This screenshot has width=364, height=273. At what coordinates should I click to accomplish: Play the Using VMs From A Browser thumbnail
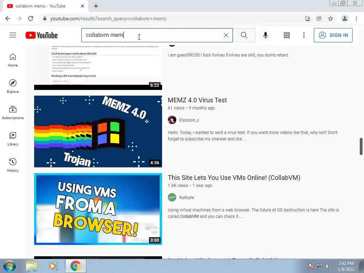[98, 209]
